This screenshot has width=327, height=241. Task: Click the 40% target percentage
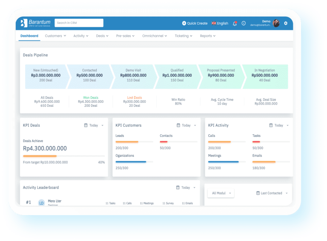pos(102,162)
